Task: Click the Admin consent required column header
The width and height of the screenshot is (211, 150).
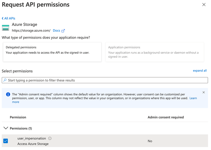Action: tap(165, 117)
